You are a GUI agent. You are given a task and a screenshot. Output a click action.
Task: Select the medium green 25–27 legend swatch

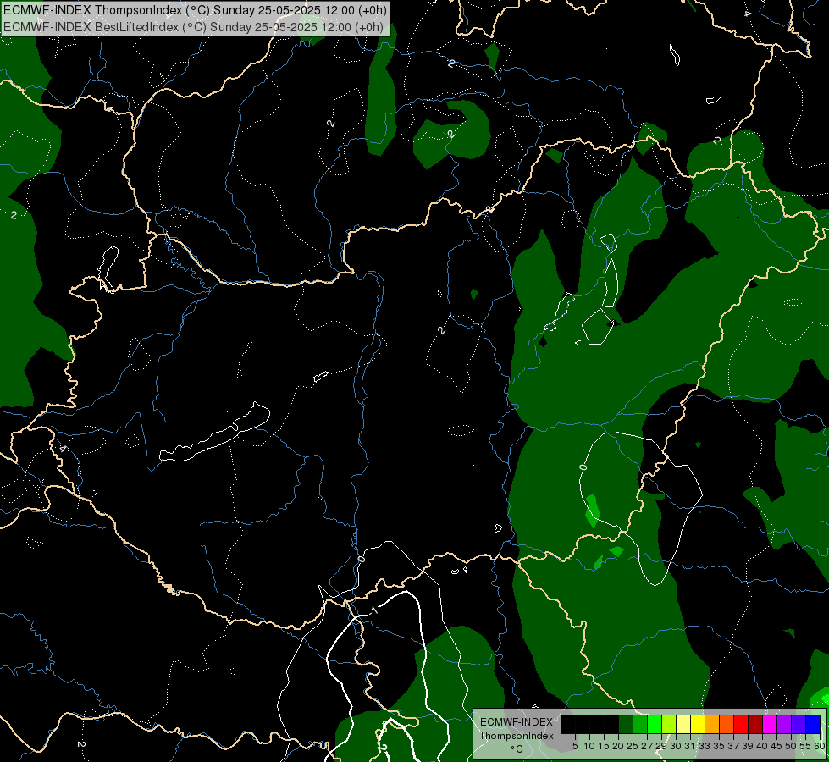pos(639,724)
